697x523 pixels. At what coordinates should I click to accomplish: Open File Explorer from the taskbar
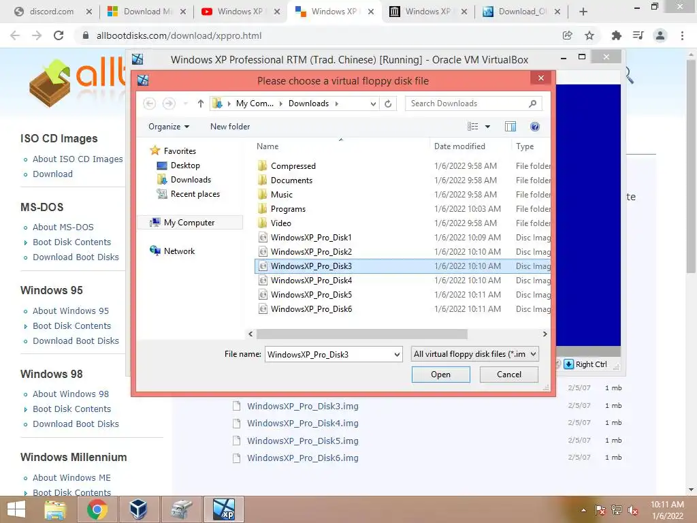(x=55, y=509)
